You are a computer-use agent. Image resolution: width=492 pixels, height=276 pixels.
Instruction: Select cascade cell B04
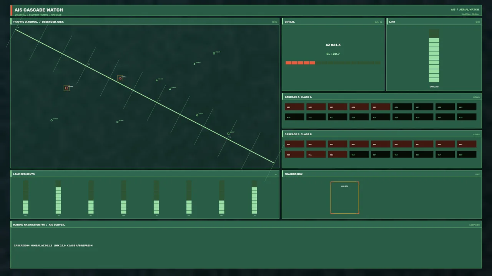coord(359,144)
